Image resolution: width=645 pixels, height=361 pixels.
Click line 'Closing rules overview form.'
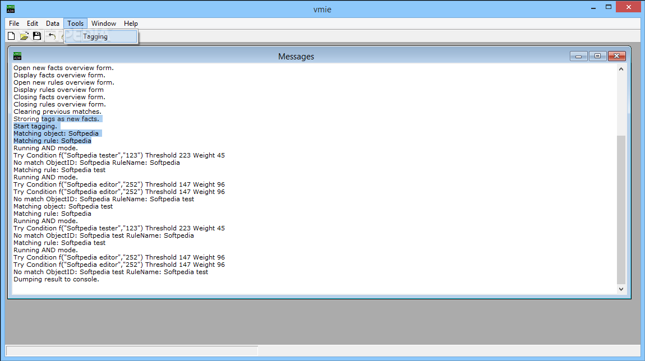(x=59, y=104)
